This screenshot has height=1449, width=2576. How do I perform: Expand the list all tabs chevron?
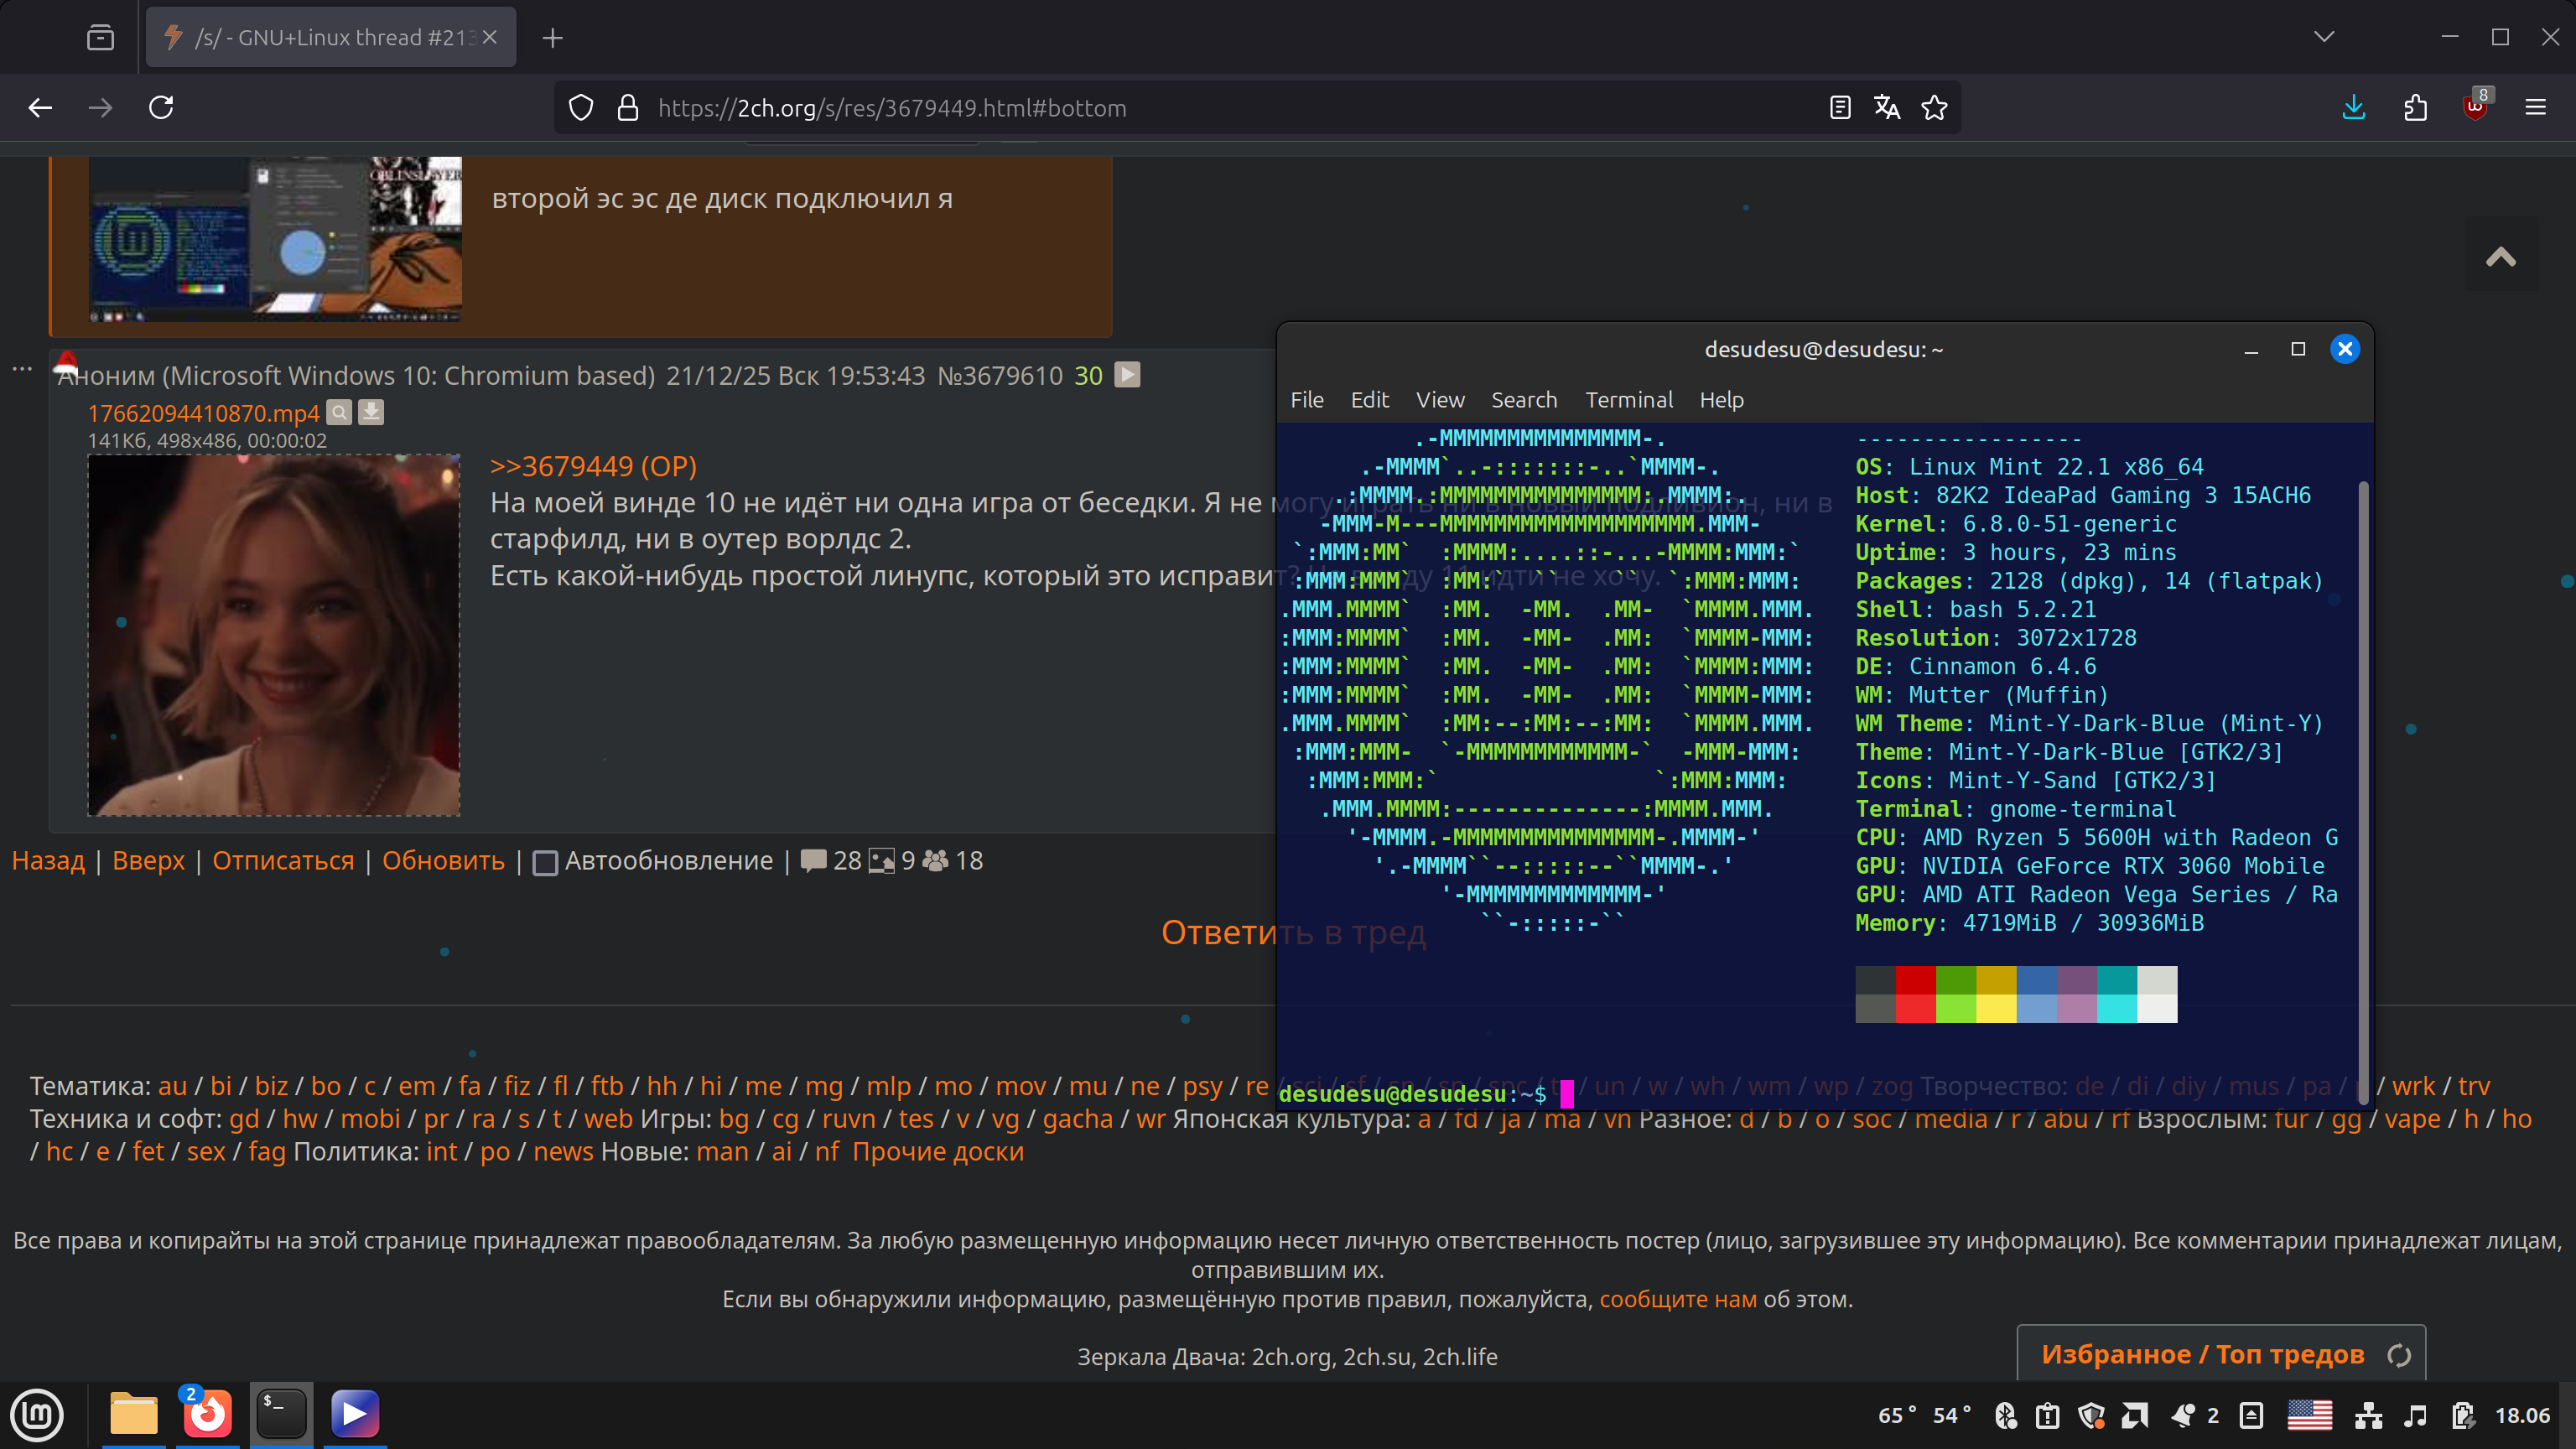(x=2324, y=37)
